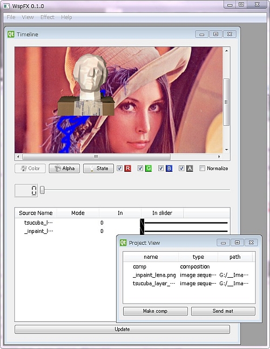Uncheck the red channel checkbox
This screenshot has width=270, height=349.
(x=120, y=168)
